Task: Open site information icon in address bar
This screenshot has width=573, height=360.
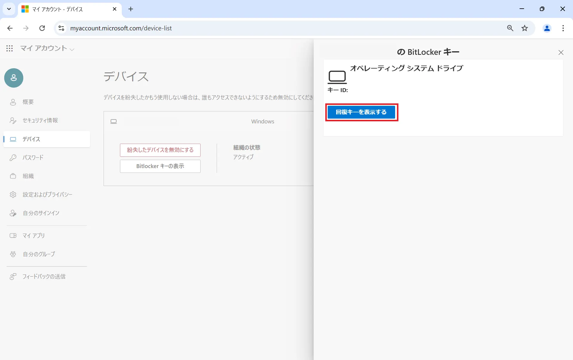Action: coord(61,28)
